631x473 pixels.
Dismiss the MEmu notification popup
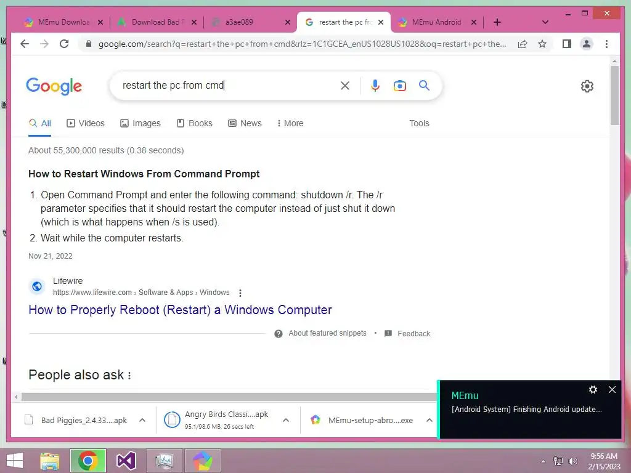coord(612,390)
